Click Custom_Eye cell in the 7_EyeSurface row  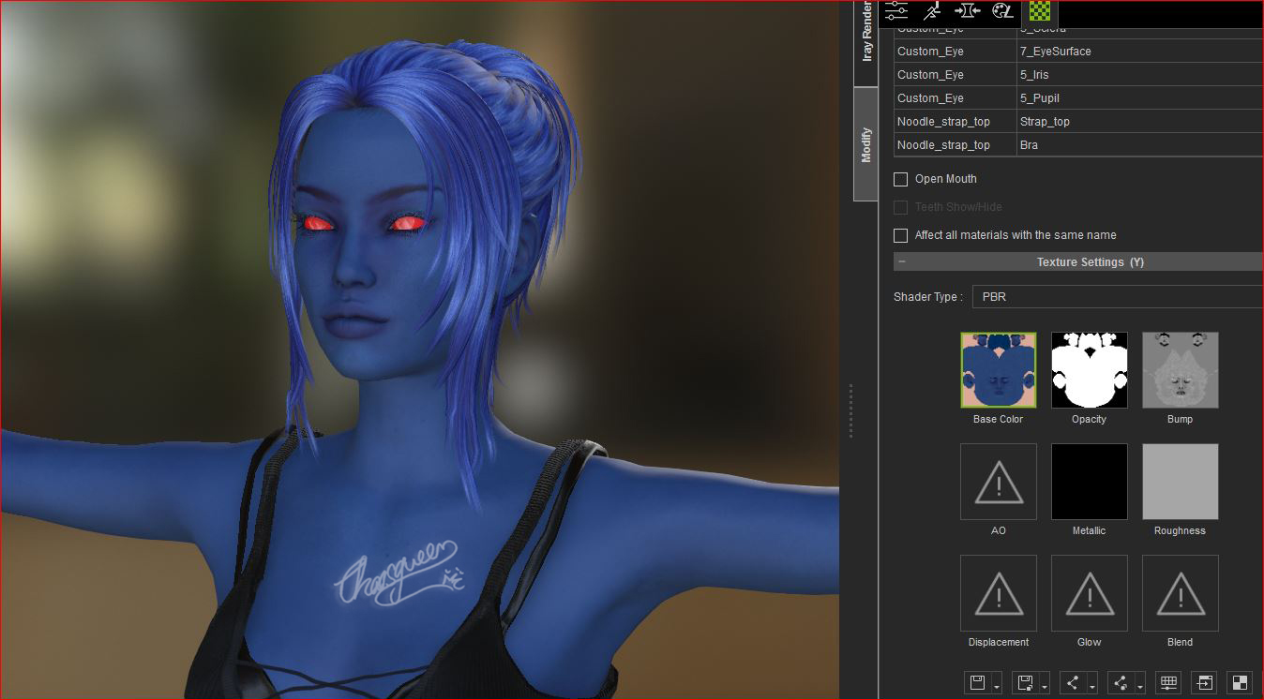pos(955,52)
